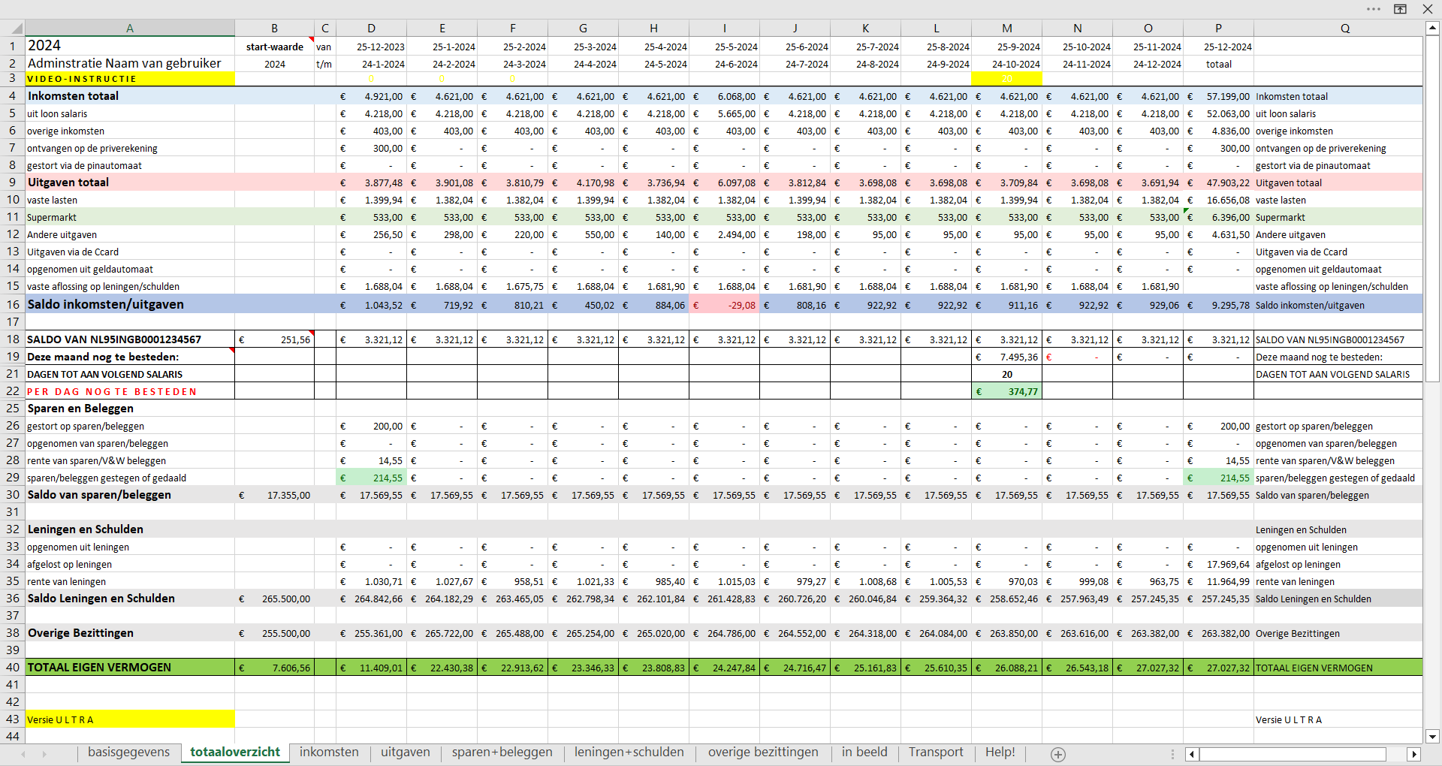Click the new sheet plus icon
1442x766 pixels.
[x=1057, y=754]
